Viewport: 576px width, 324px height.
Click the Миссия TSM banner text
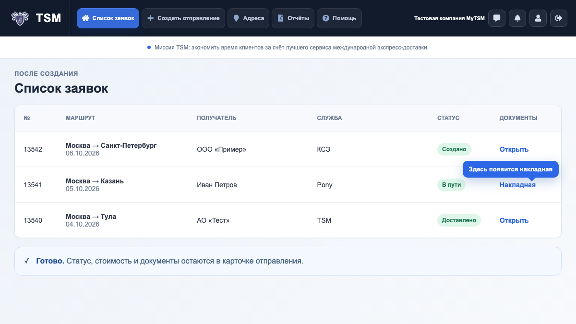291,48
